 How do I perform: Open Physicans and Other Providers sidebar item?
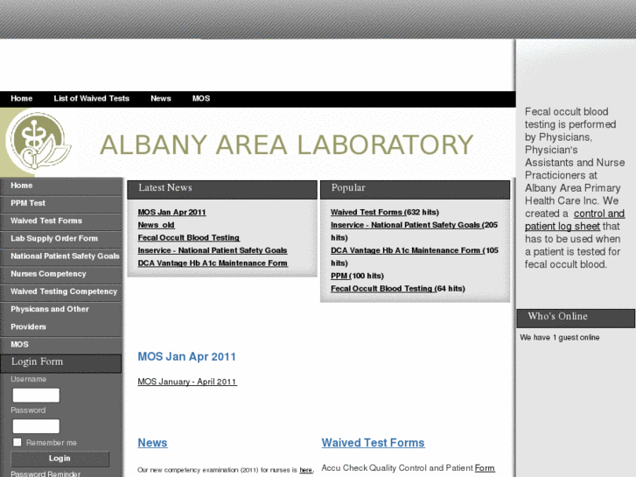[x=61, y=319]
